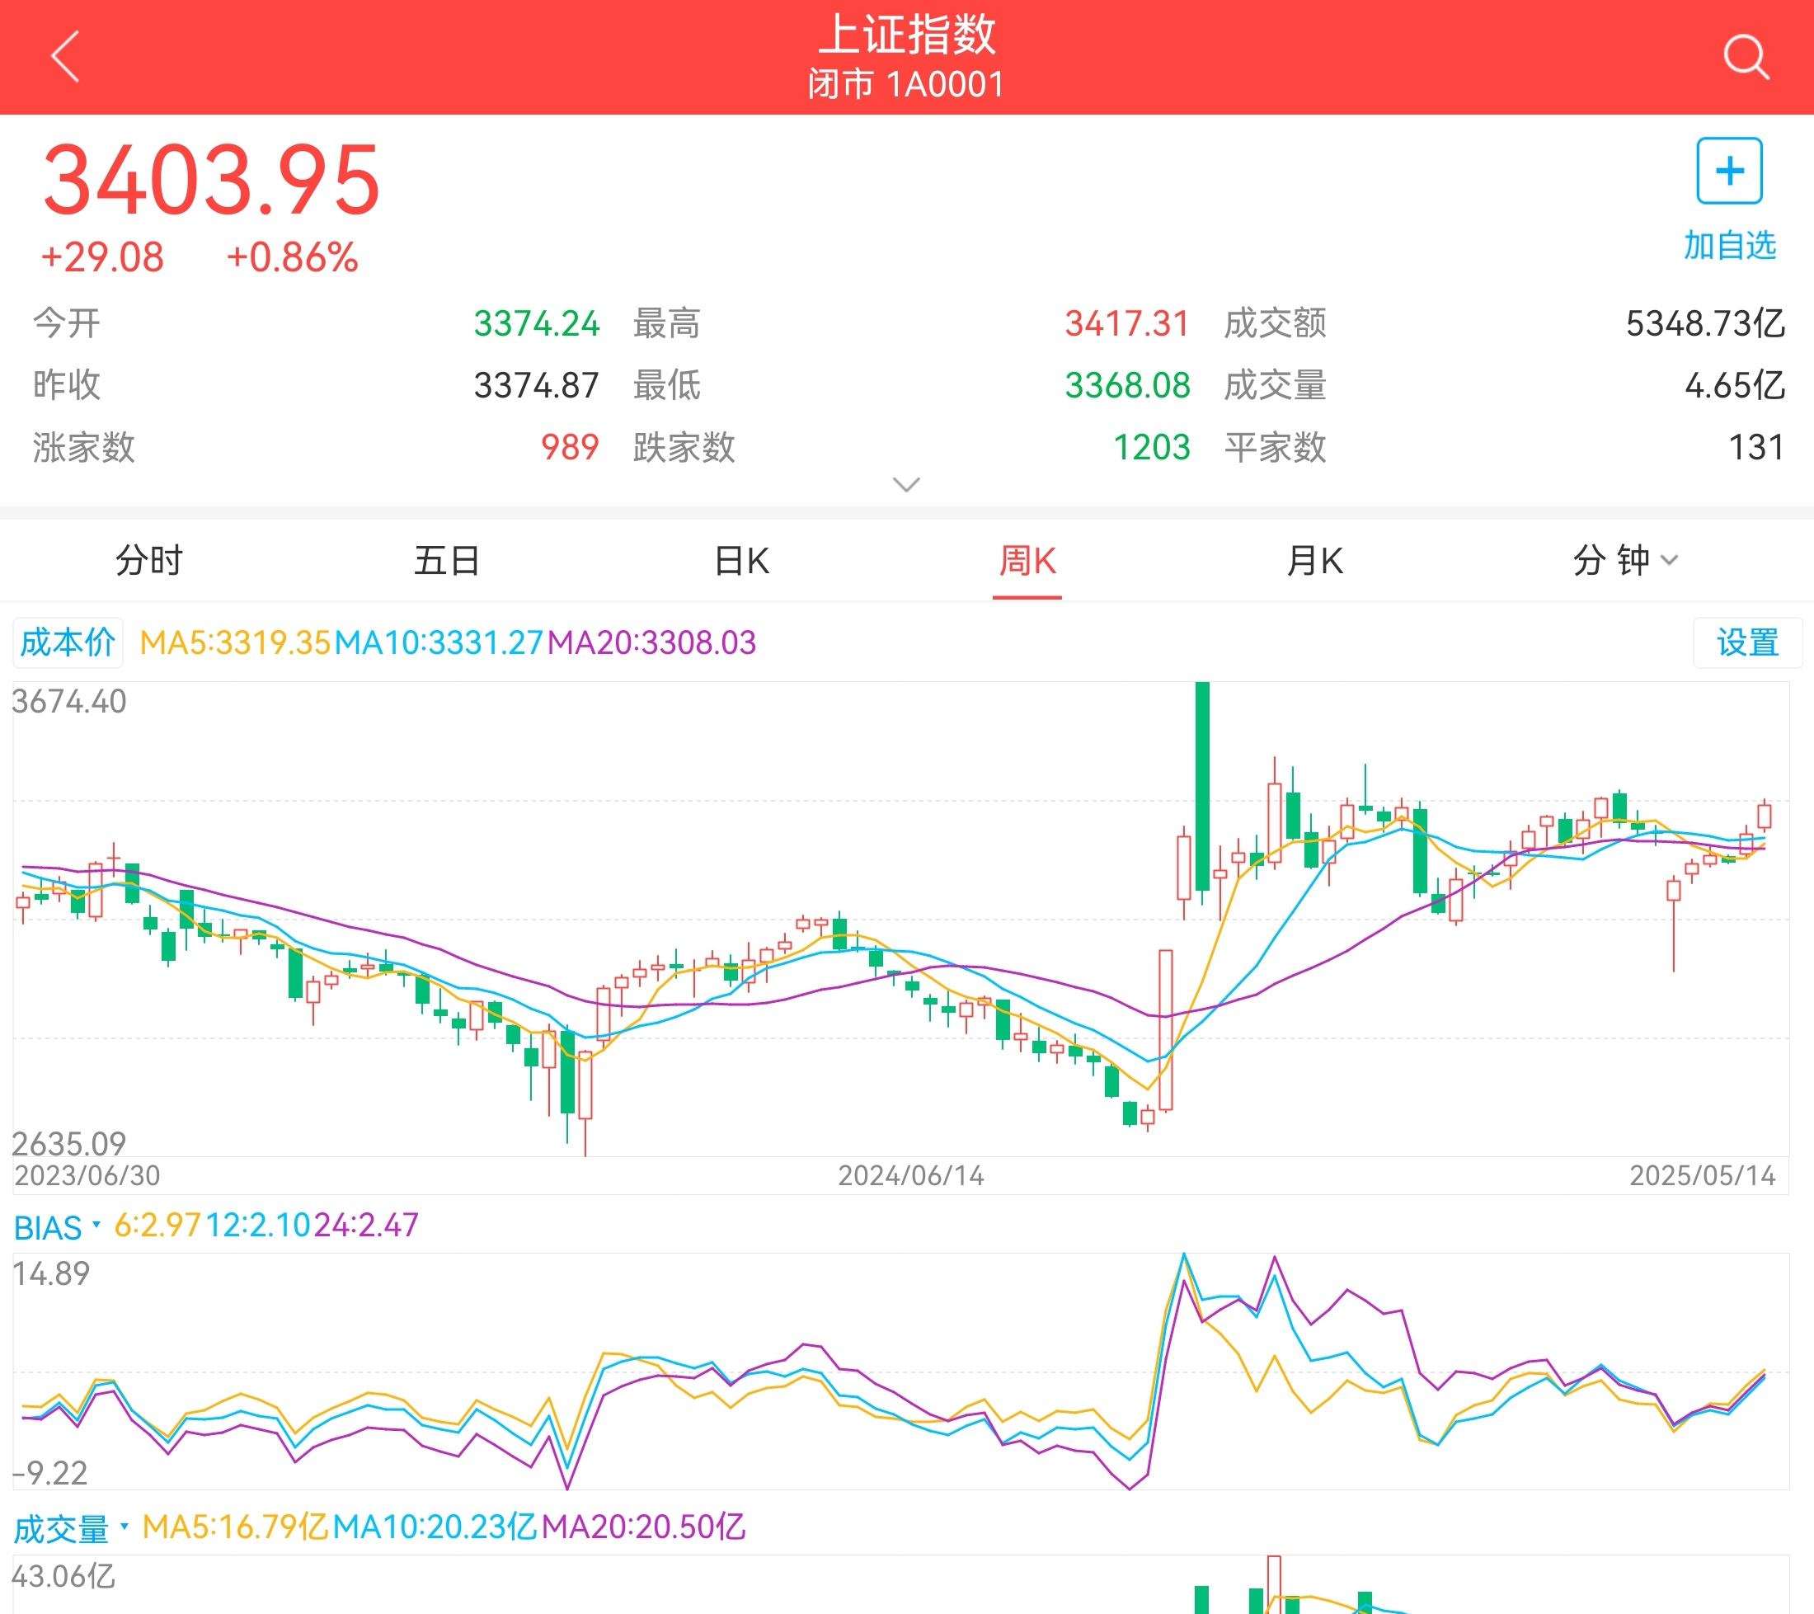Tap the +0.86% change value

click(x=292, y=257)
